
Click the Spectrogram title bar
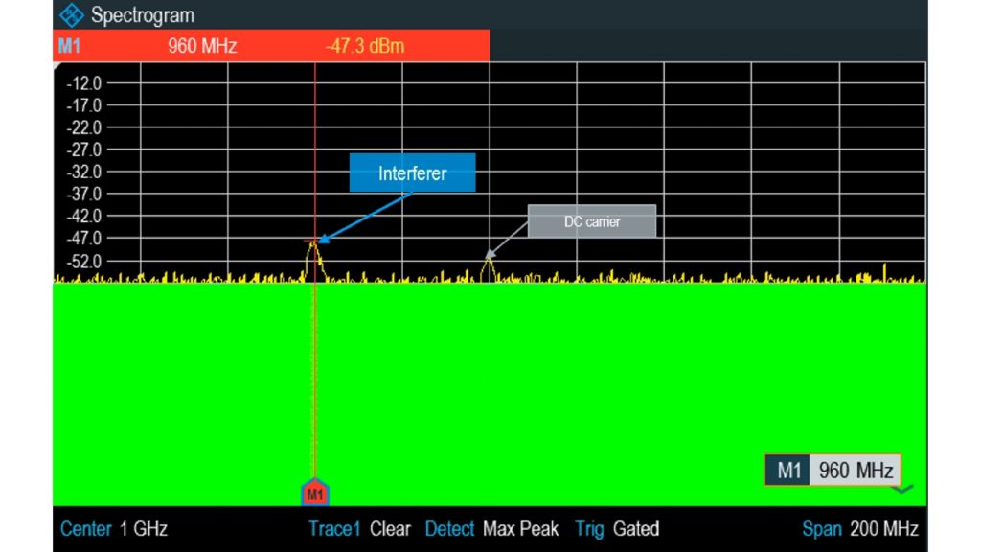(x=142, y=14)
